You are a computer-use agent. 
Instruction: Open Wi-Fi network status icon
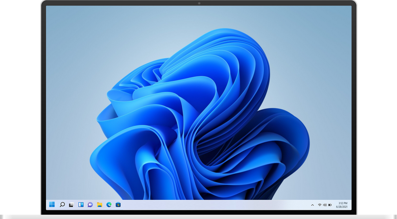(319, 205)
